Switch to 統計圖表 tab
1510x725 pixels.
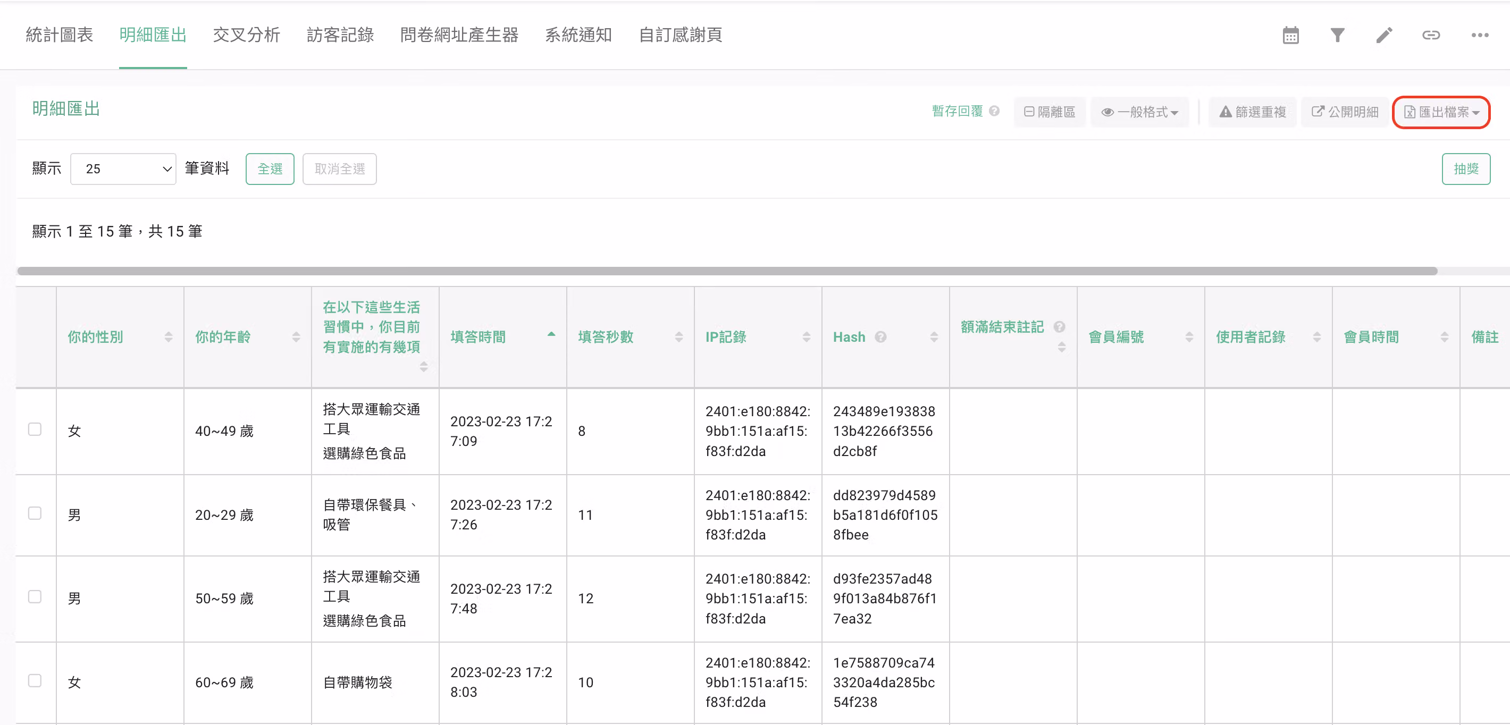(x=59, y=35)
